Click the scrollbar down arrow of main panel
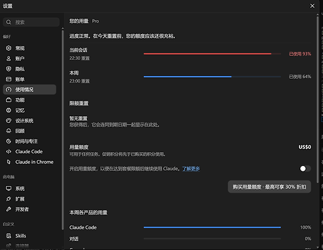The height and width of the screenshot is (250, 323). pyautogui.click(x=318, y=247)
